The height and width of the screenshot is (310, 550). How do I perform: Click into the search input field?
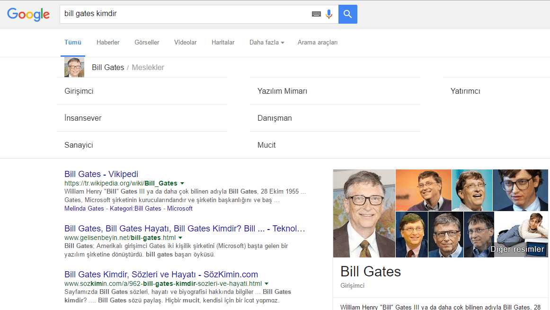click(x=185, y=14)
